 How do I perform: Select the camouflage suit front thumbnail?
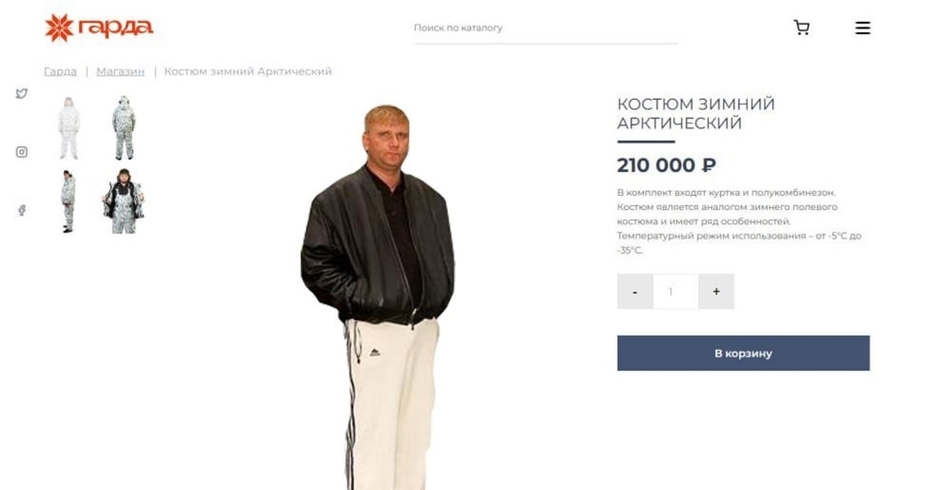click(x=123, y=128)
